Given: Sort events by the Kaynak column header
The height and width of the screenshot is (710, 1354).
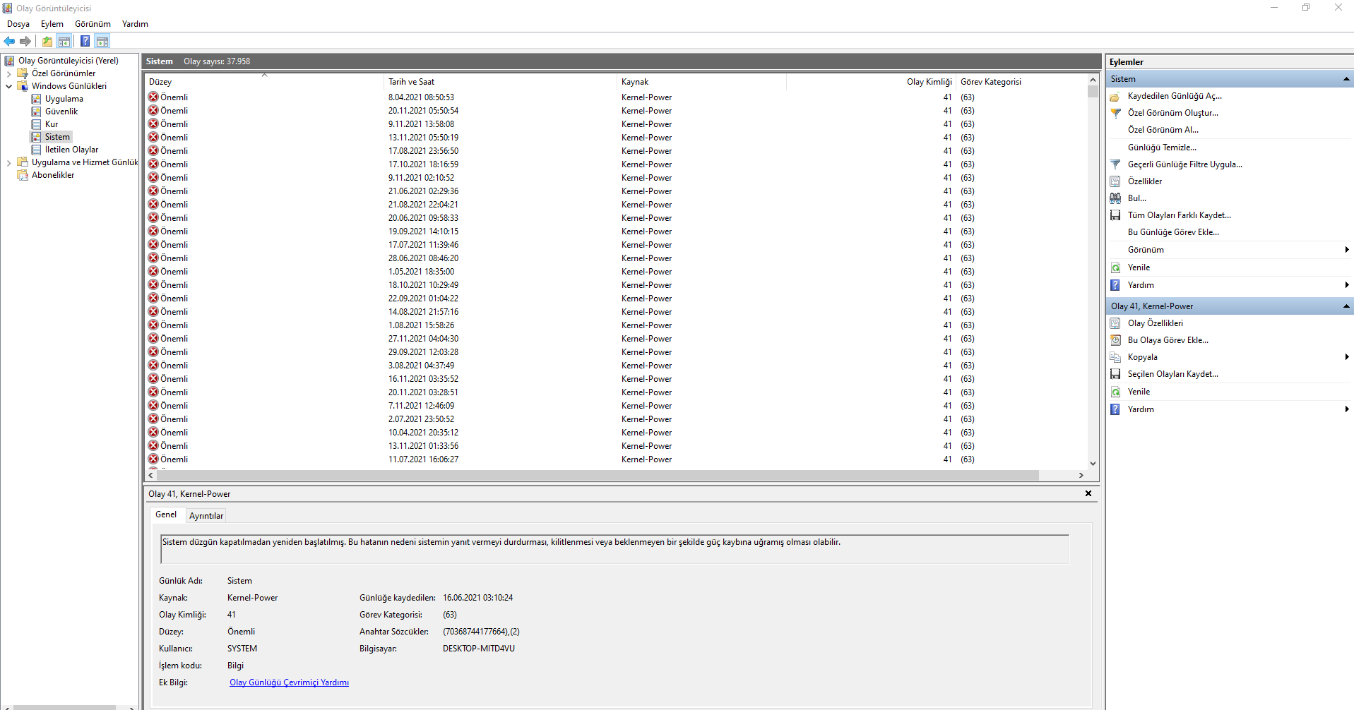Looking at the screenshot, I should point(702,82).
